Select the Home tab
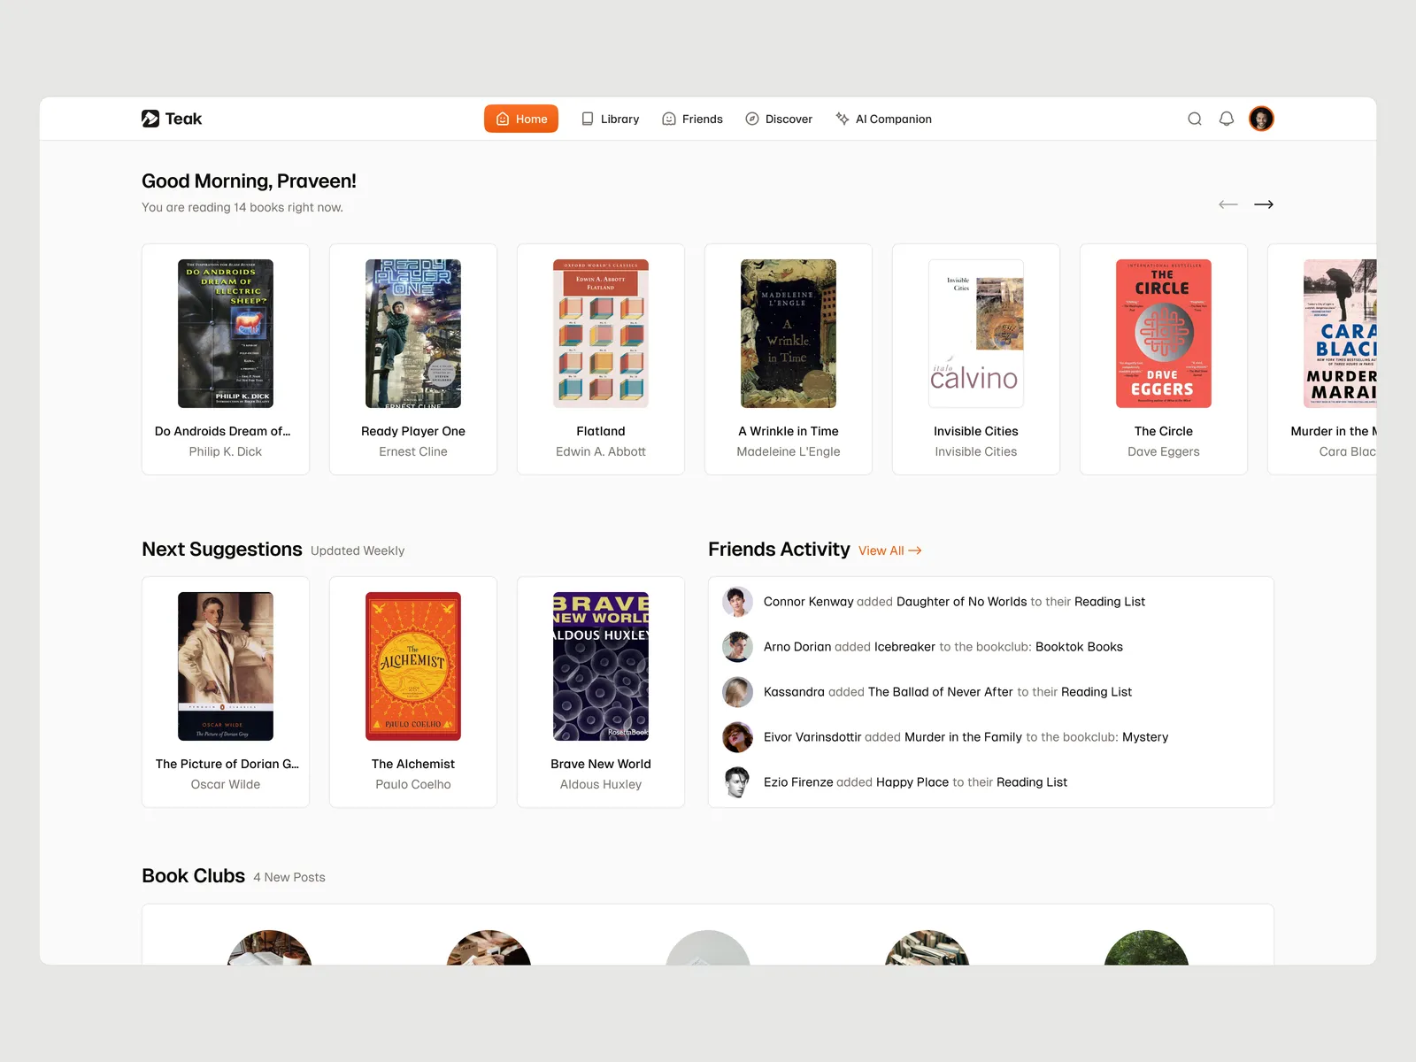This screenshot has height=1062, width=1416. tap(521, 119)
